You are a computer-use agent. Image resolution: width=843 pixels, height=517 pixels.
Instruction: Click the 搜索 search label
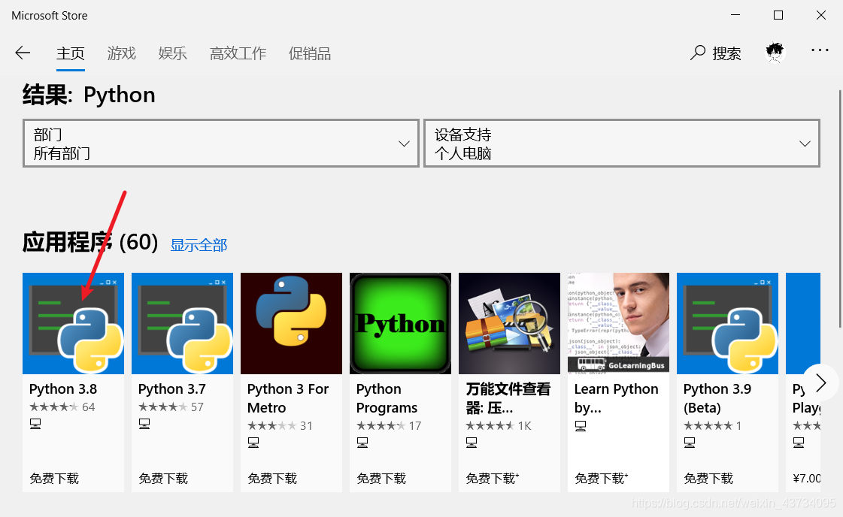tap(727, 53)
